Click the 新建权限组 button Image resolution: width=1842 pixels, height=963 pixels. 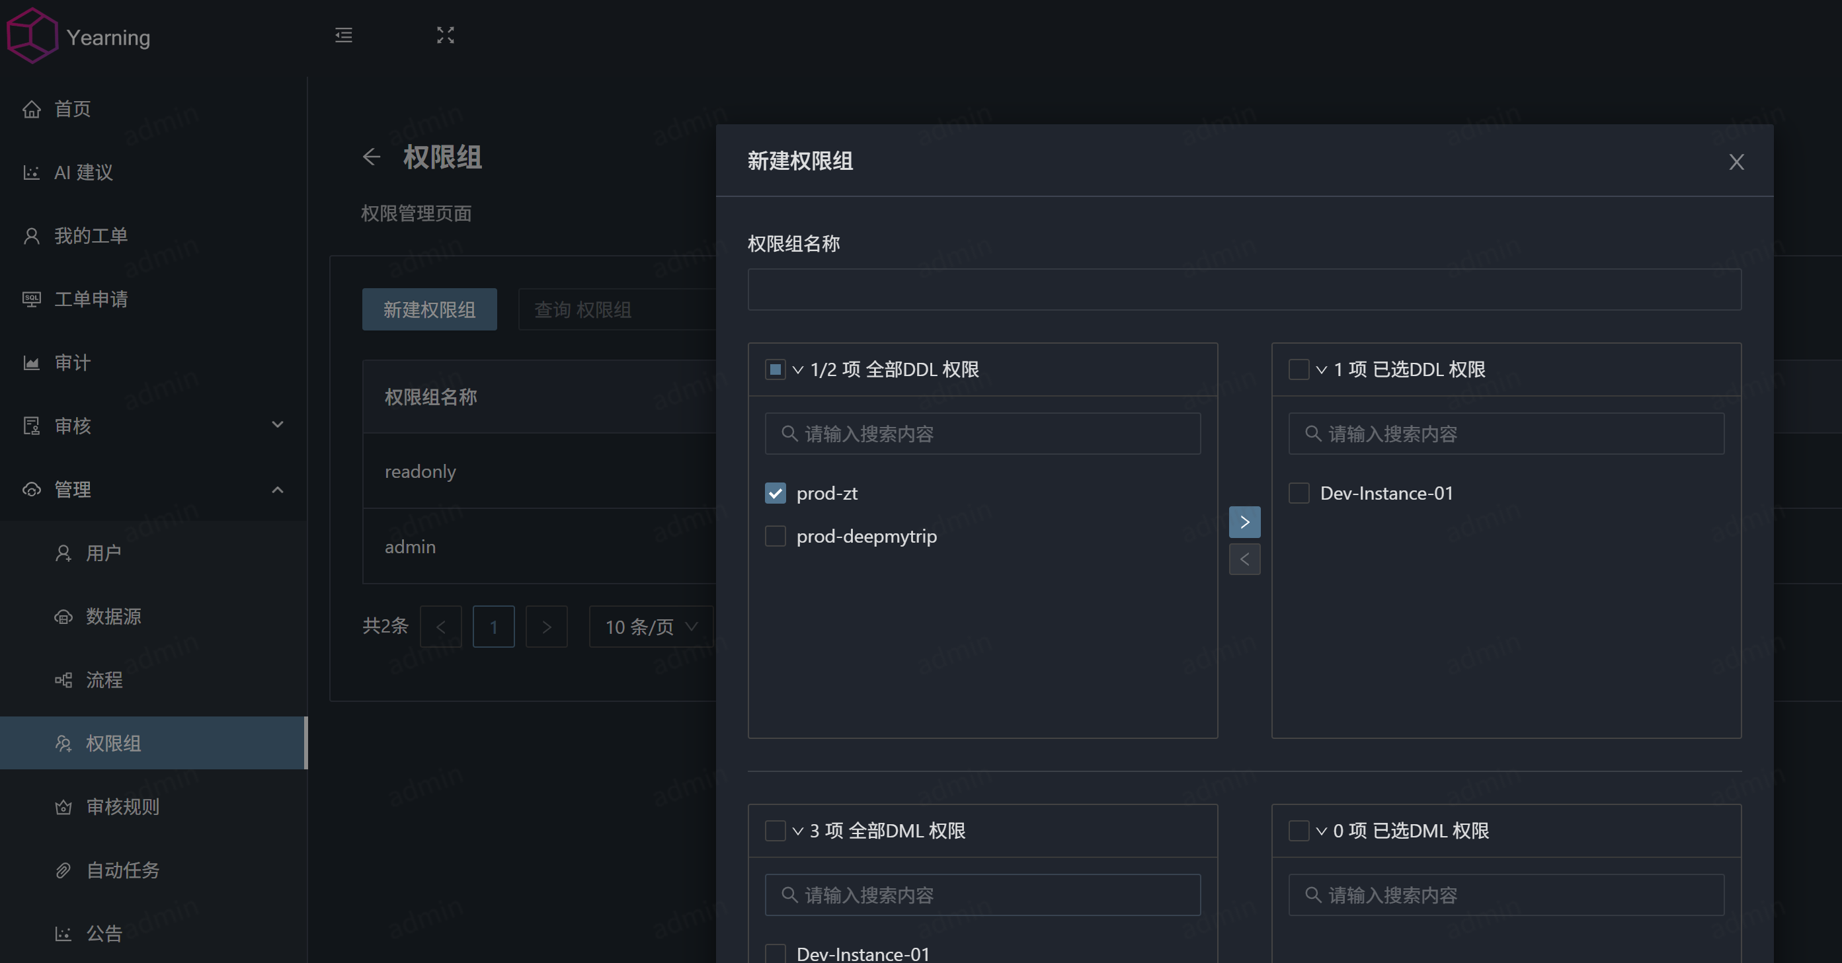click(x=429, y=309)
